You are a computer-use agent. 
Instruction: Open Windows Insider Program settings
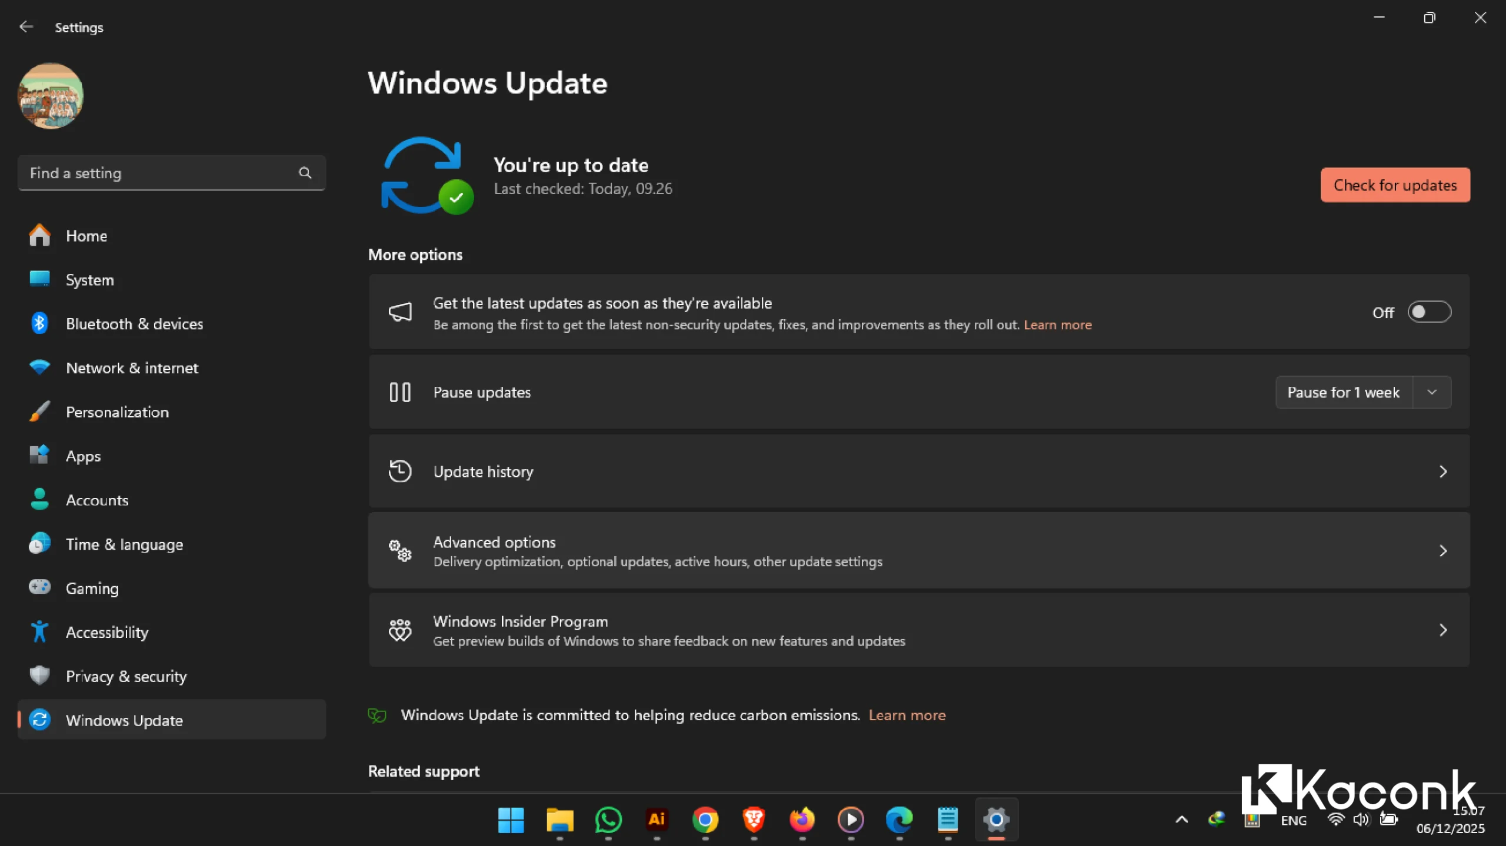tap(918, 630)
